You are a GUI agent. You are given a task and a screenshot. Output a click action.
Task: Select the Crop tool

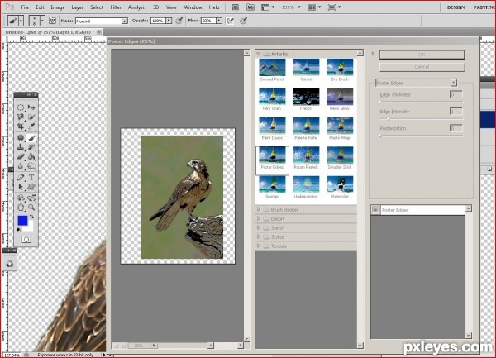pos(21,126)
